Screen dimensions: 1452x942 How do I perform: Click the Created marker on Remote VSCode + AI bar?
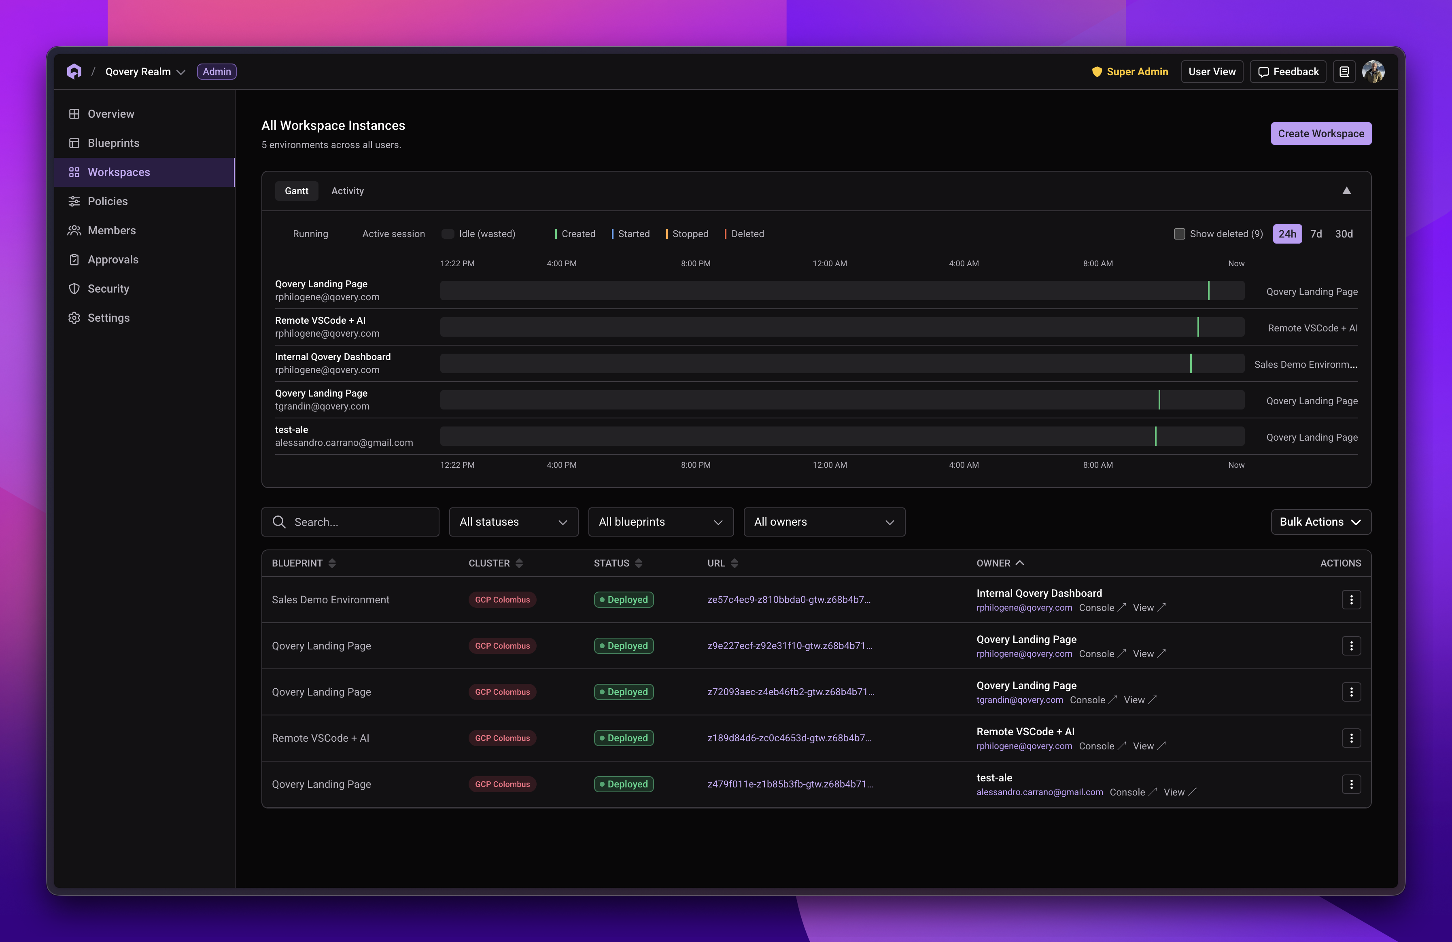(1197, 327)
